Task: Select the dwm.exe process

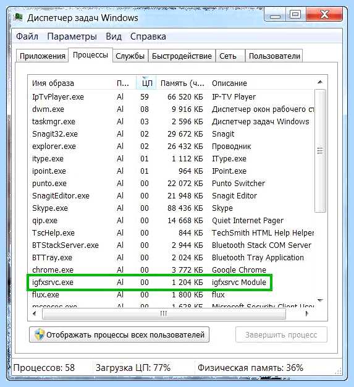Action: click(172, 109)
